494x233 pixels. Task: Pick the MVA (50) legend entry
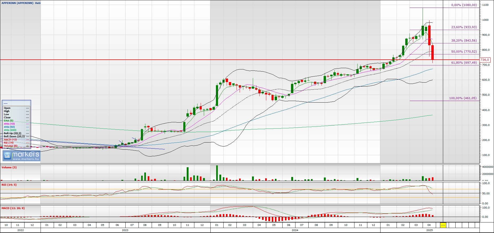[9, 127]
